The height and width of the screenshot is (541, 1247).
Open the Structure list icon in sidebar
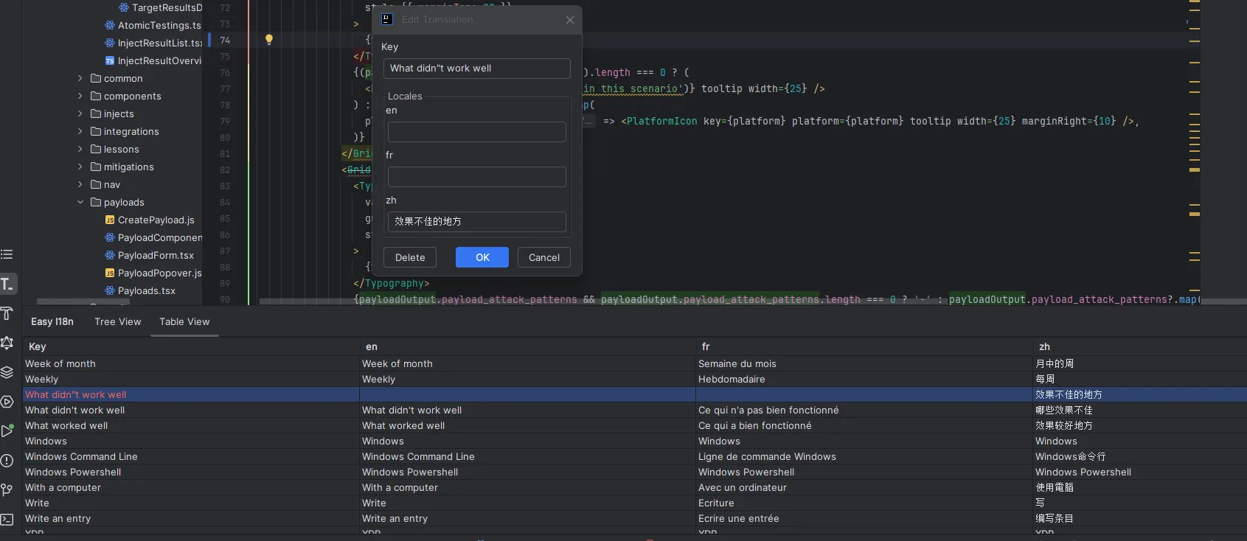click(7, 254)
